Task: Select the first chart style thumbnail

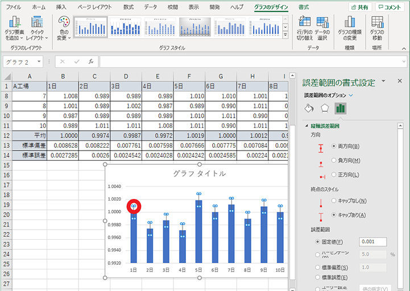Action: pyautogui.click(x=91, y=27)
